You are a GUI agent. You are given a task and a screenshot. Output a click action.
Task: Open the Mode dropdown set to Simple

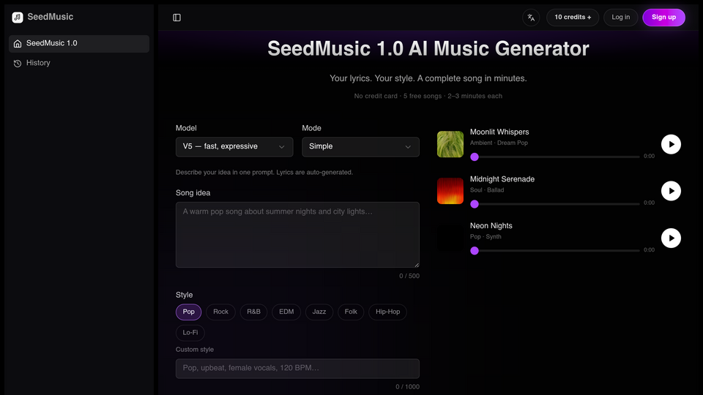click(x=360, y=146)
